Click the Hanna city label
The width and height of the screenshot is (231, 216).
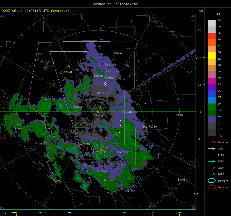[x=179, y=115]
